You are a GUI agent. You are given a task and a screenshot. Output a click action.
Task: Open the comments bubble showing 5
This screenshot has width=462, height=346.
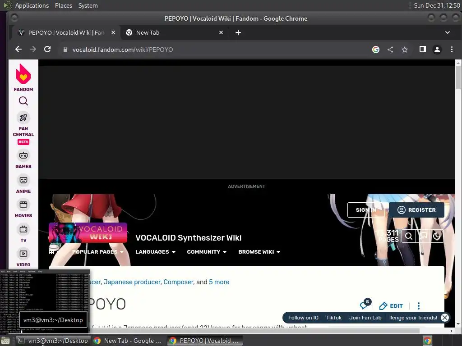point(365,304)
